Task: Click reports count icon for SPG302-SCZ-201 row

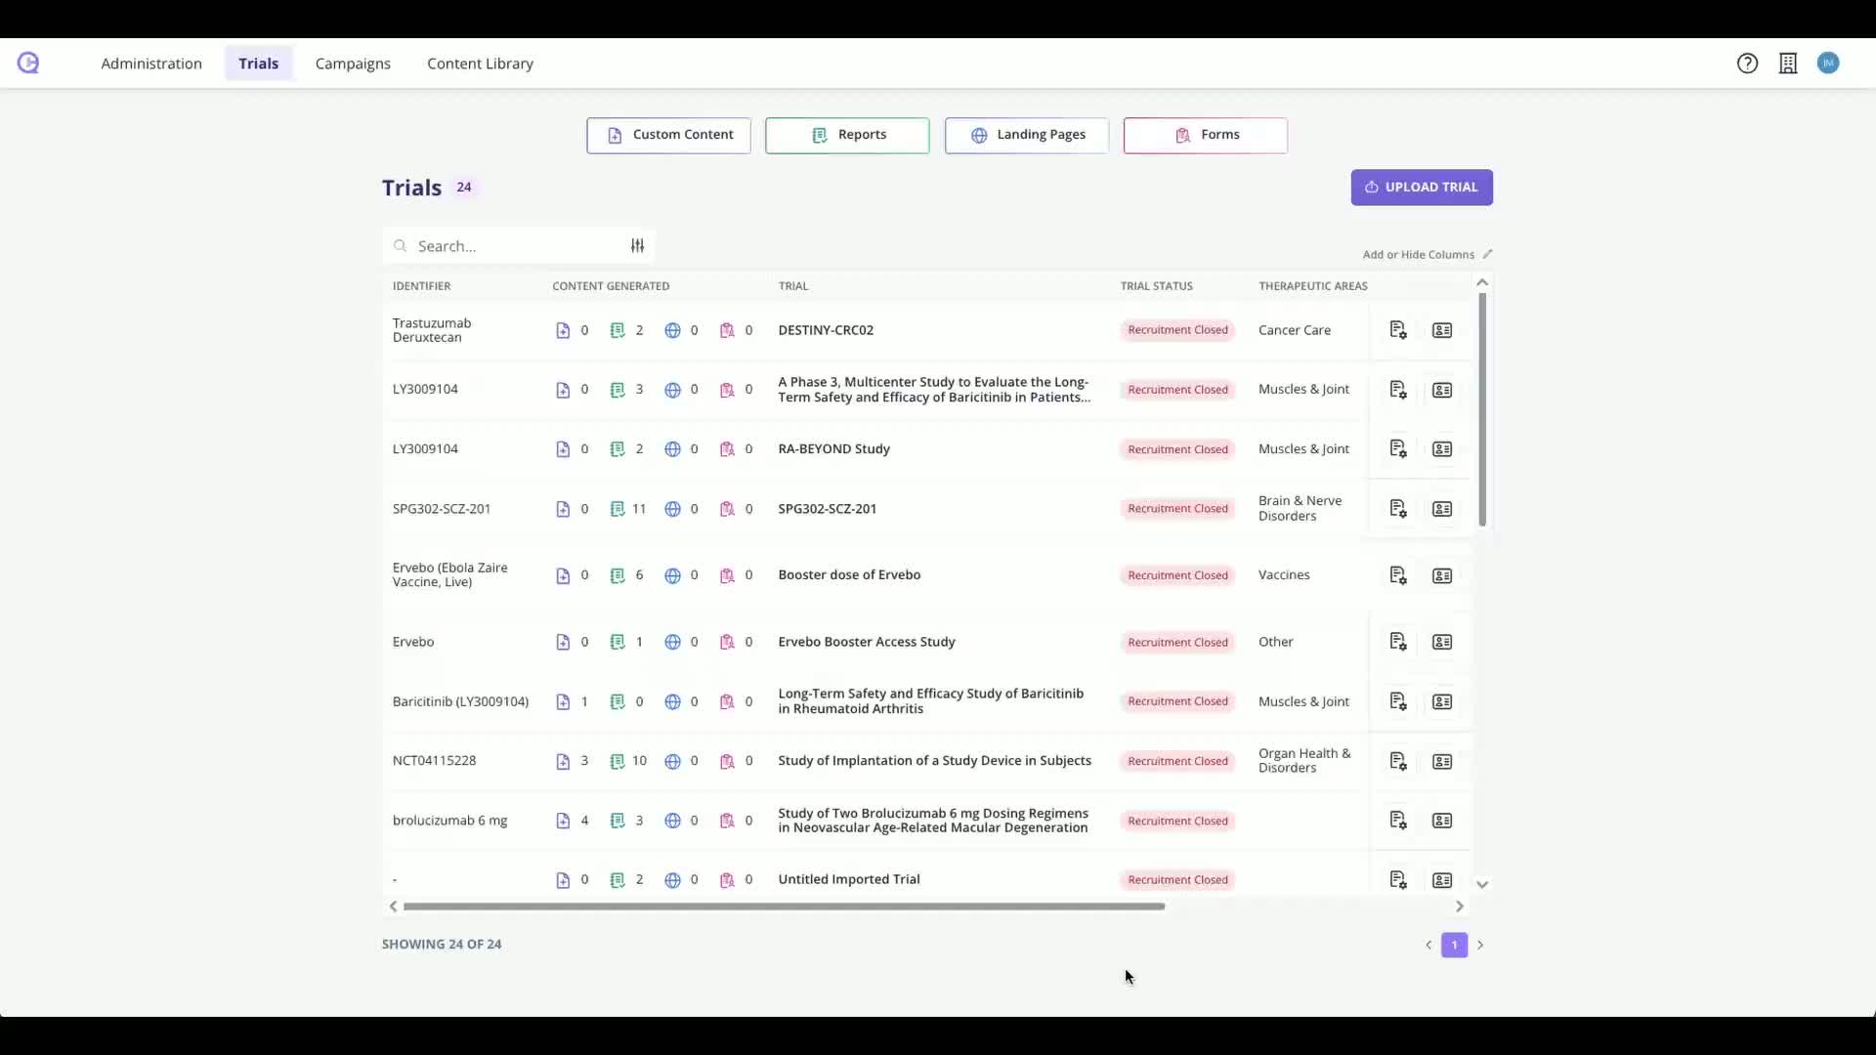Action: tap(618, 509)
